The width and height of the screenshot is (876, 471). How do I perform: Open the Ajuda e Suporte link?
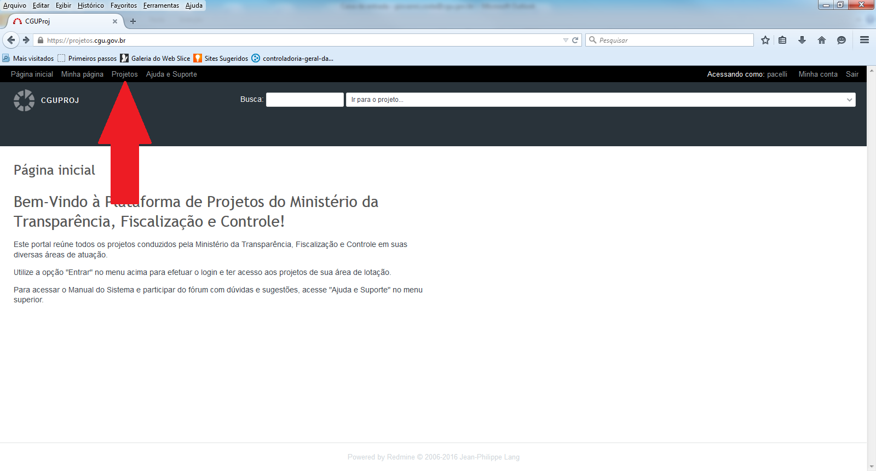(171, 74)
